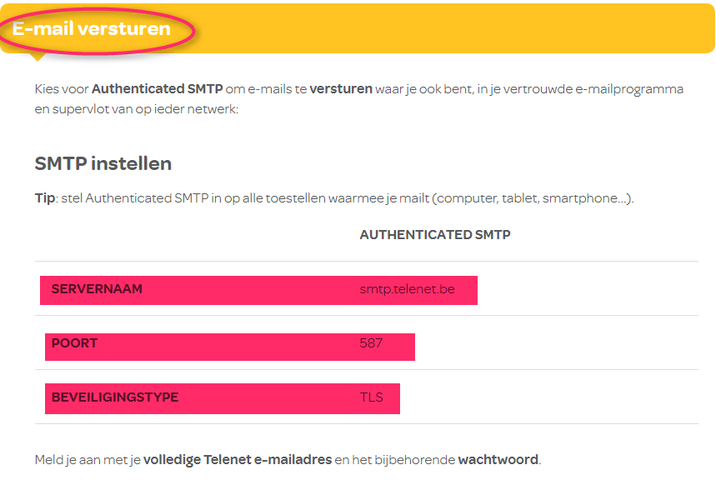Viewport: 716px width, 485px height.
Task: Click the bold word "wachtwoord"
Action: [x=498, y=459]
